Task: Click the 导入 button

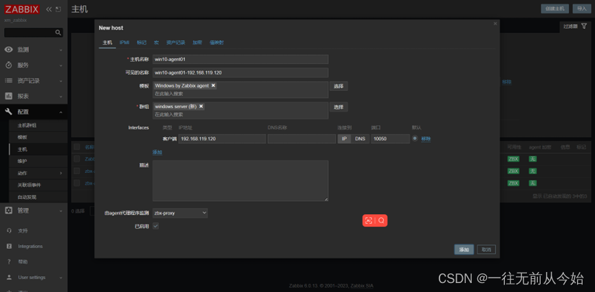Action: click(581, 9)
